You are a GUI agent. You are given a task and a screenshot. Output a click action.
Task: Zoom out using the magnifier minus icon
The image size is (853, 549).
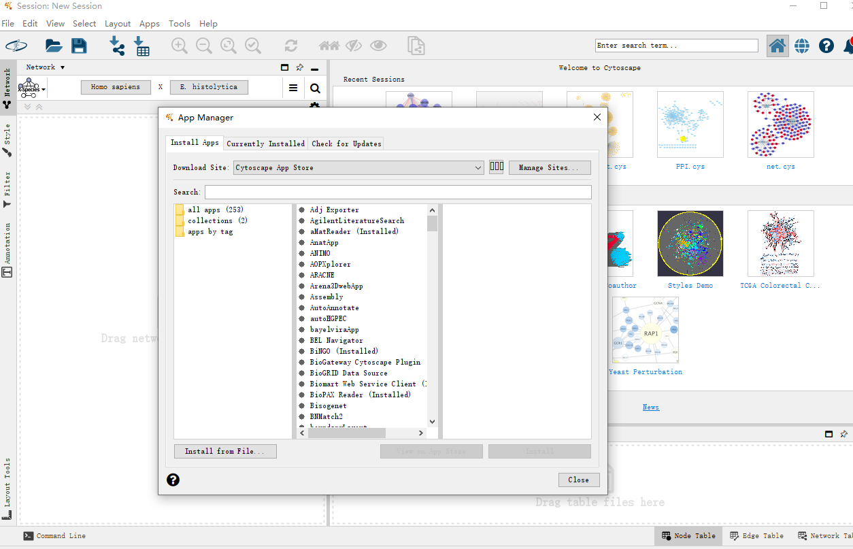click(x=204, y=46)
